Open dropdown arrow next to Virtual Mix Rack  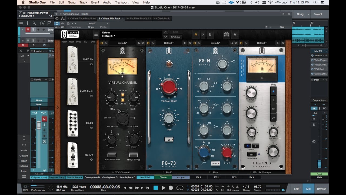pyautogui.click(x=123, y=19)
